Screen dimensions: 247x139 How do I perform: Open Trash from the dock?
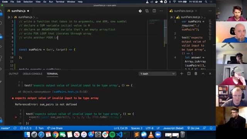click(x=183, y=135)
